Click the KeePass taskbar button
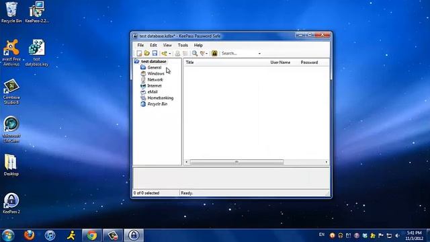Screen dimensions: 430x242 tap(134, 235)
